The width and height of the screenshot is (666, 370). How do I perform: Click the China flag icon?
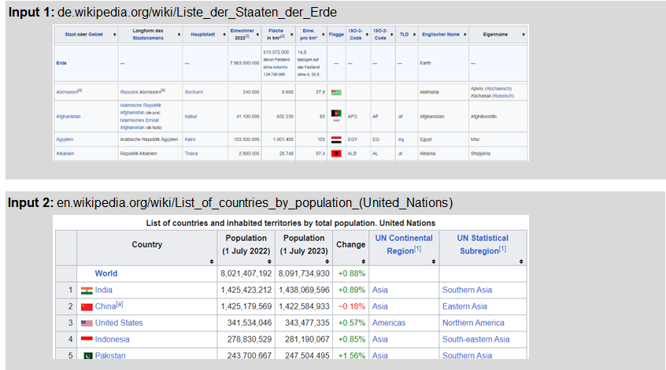coord(87,307)
